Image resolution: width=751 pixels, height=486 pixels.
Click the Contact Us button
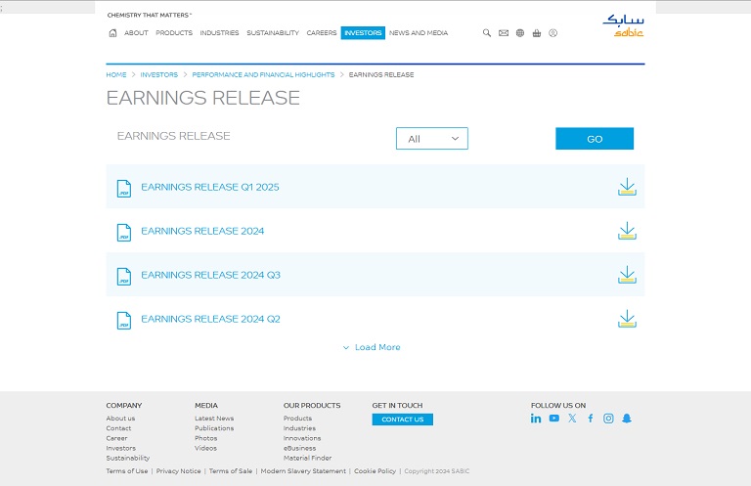402,420
